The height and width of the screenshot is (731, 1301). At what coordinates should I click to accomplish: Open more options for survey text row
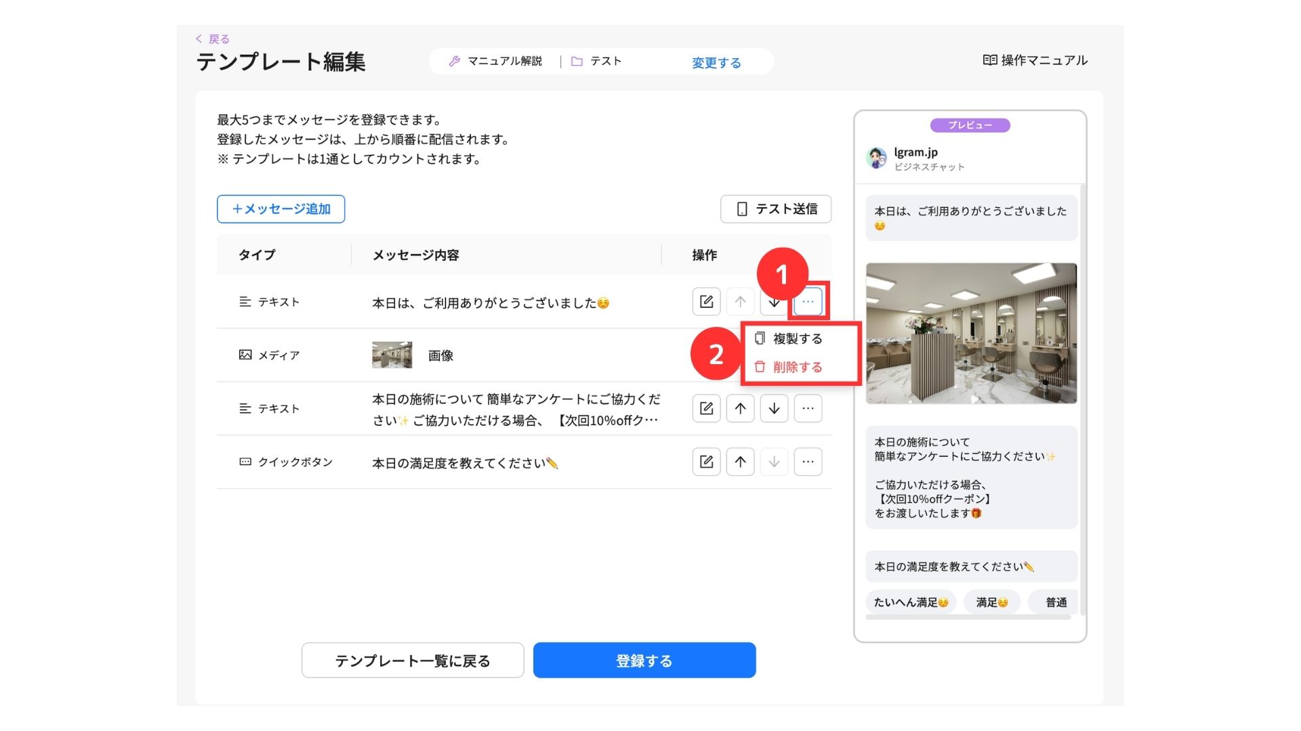tap(808, 408)
